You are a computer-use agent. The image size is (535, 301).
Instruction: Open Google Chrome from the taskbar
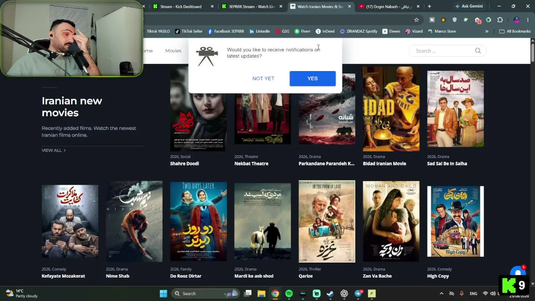click(275, 293)
